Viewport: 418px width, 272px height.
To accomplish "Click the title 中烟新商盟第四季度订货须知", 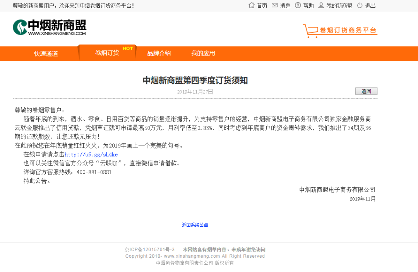I will coord(195,80).
